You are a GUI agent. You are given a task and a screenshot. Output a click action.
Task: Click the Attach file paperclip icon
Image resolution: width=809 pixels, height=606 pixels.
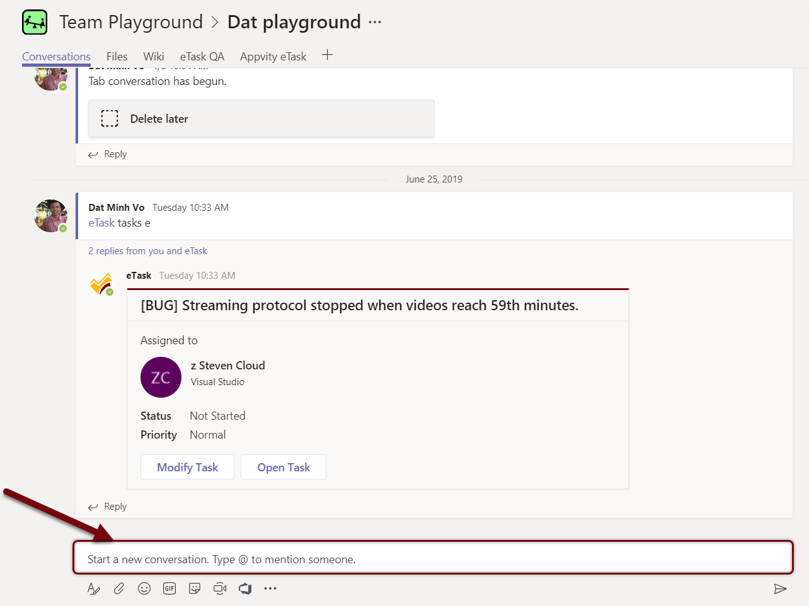[119, 588]
